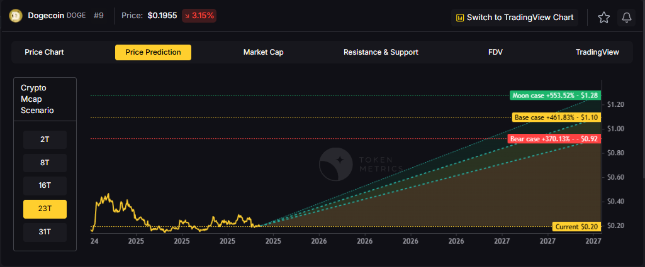The width and height of the screenshot is (645, 267).
Task: Switch to TradingView Chart button
Action: 515,17
